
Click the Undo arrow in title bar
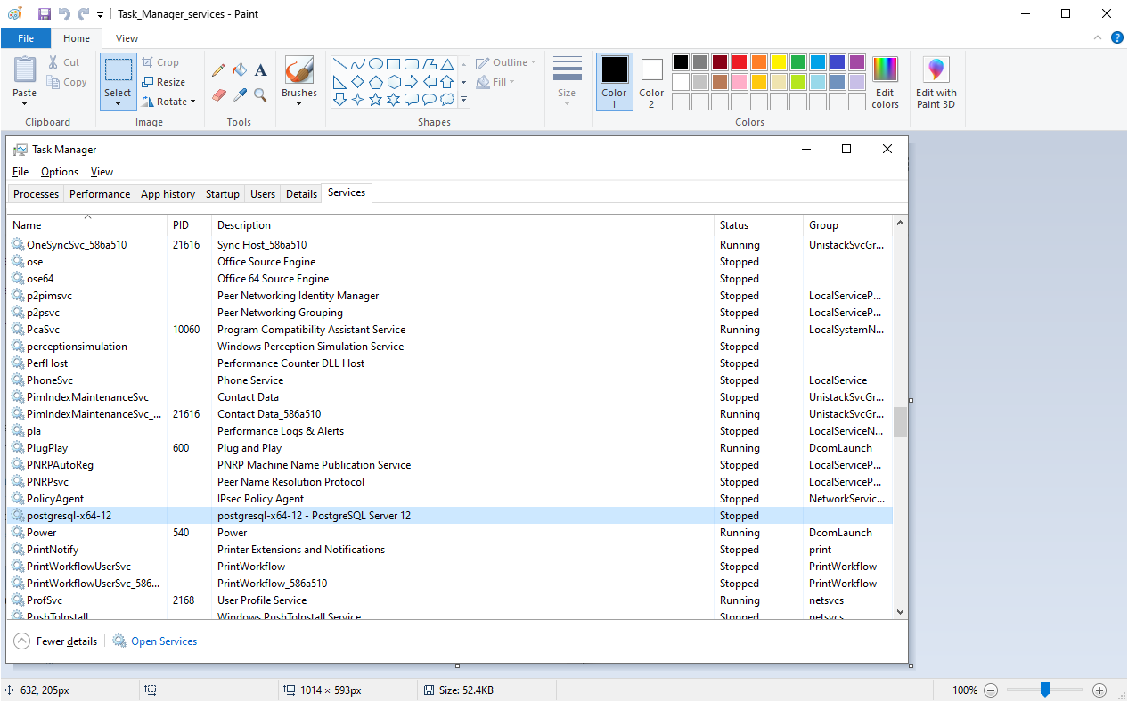64,14
